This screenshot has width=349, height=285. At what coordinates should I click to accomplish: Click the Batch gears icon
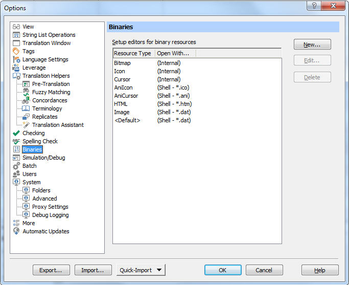click(16, 166)
